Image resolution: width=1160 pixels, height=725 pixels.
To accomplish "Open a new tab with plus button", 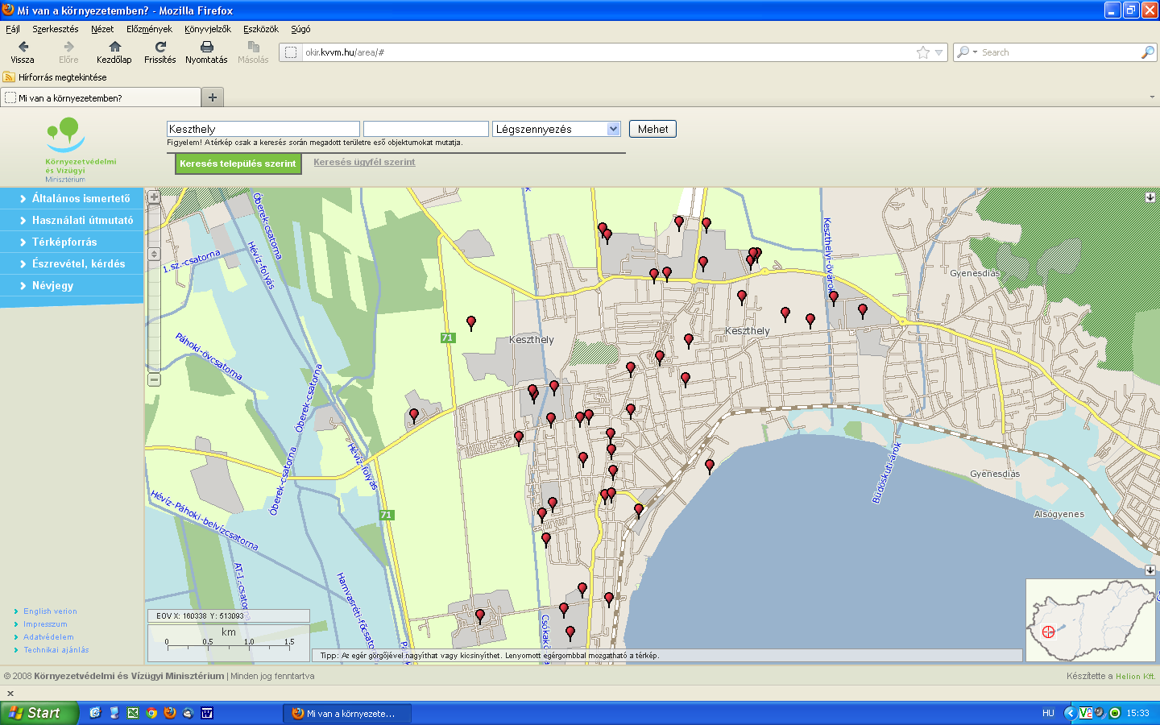I will 213,97.
